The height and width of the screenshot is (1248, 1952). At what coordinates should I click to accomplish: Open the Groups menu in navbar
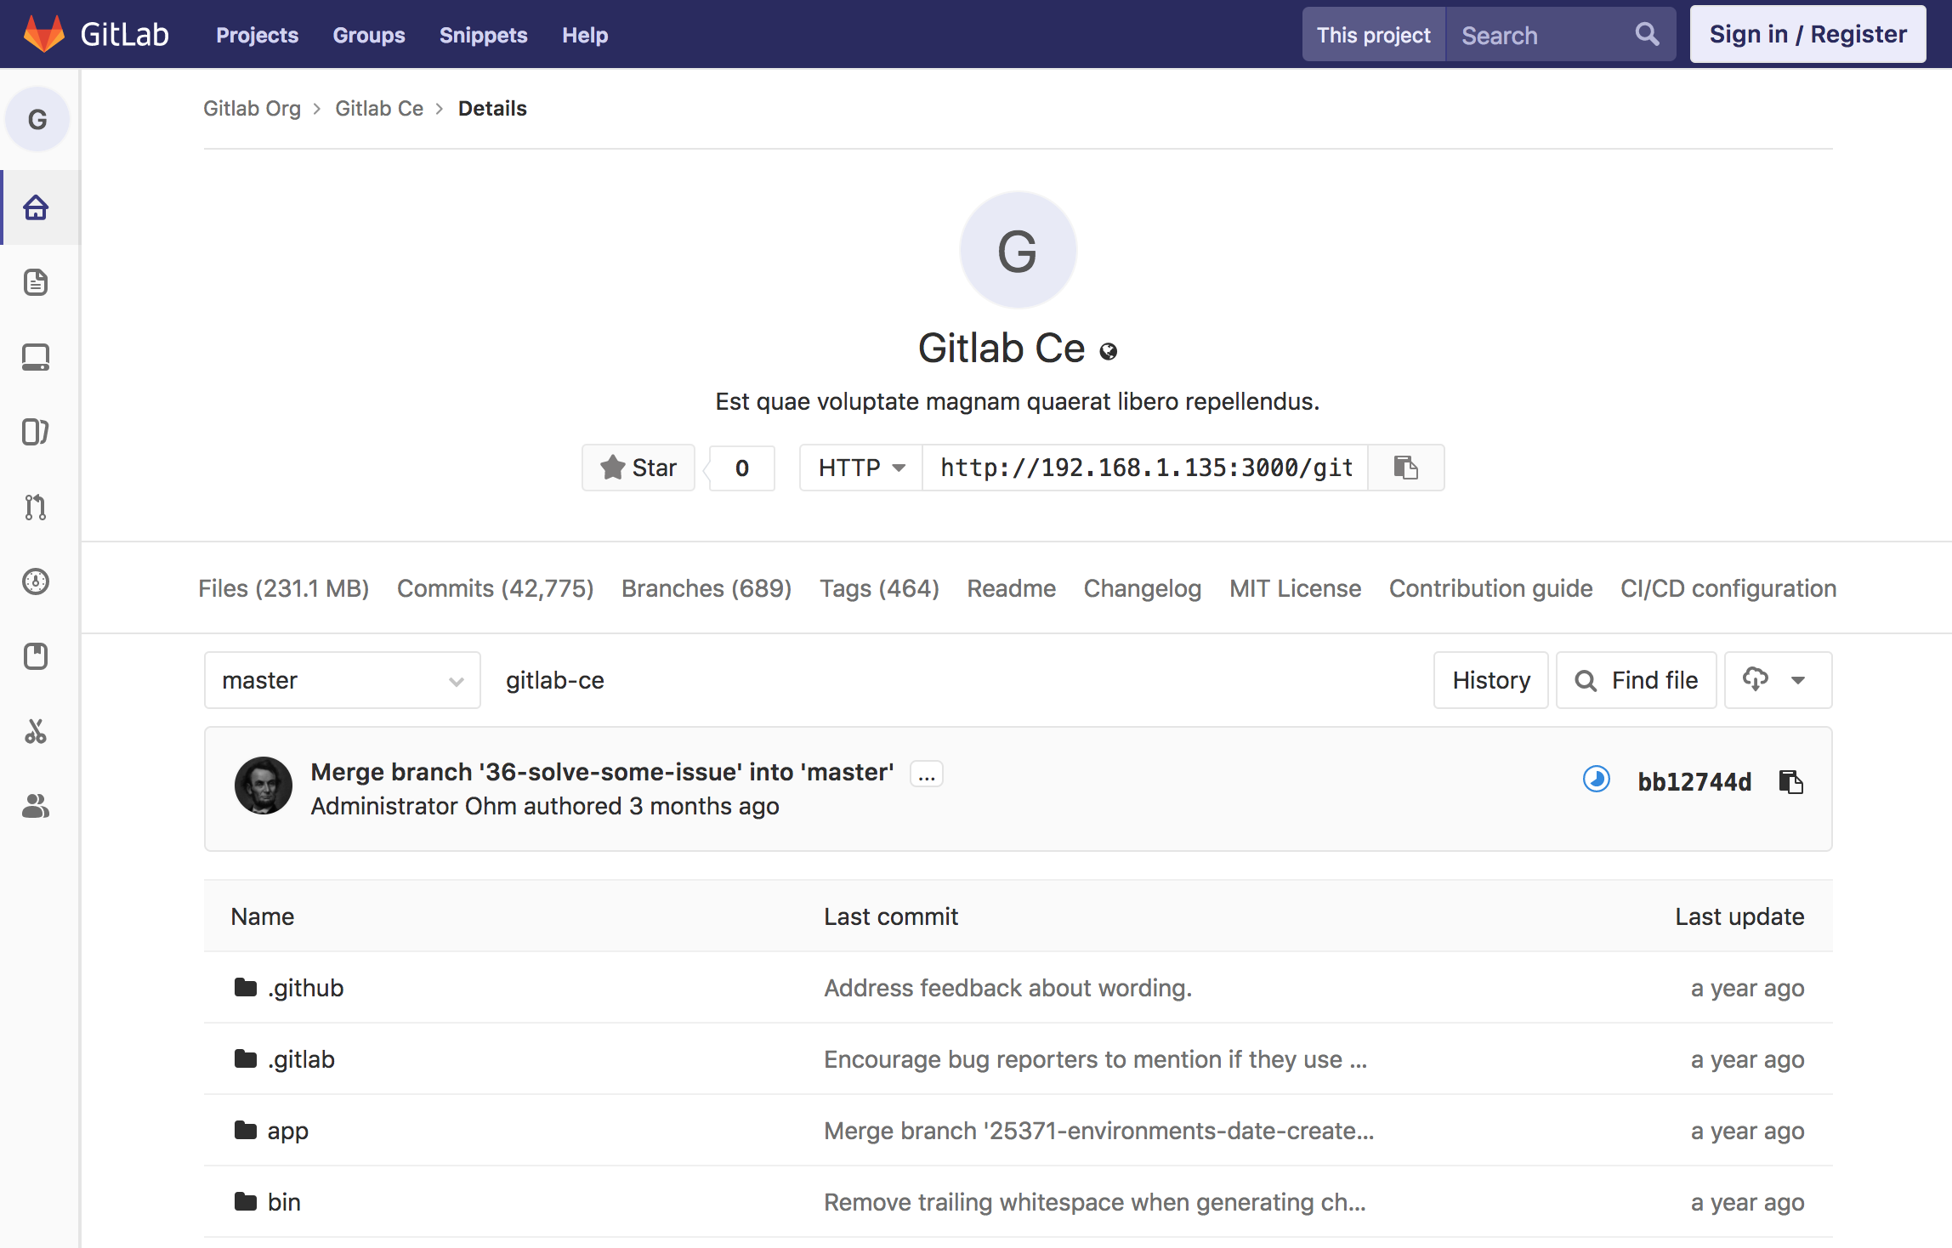click(368, 35)
